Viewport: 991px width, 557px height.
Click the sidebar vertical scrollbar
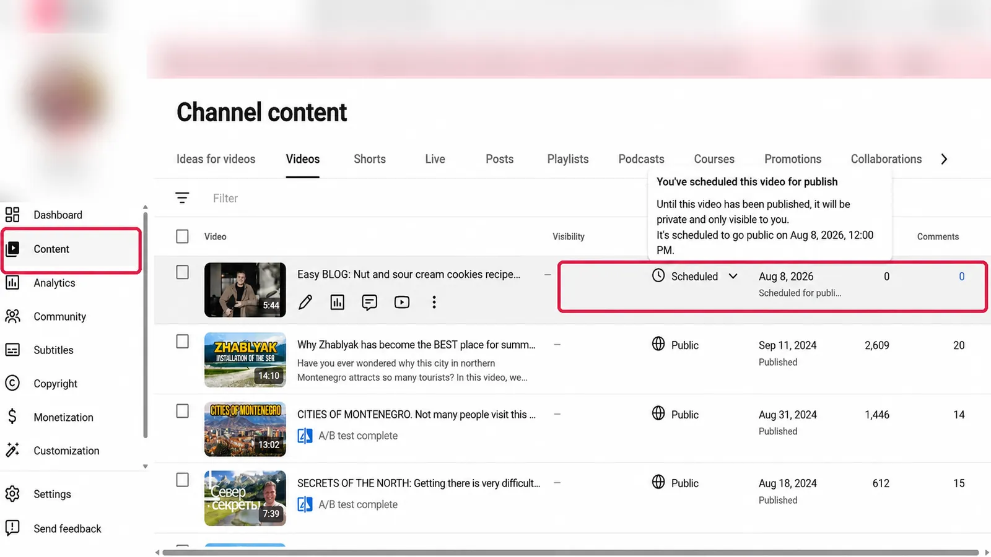tap(146, 325)
